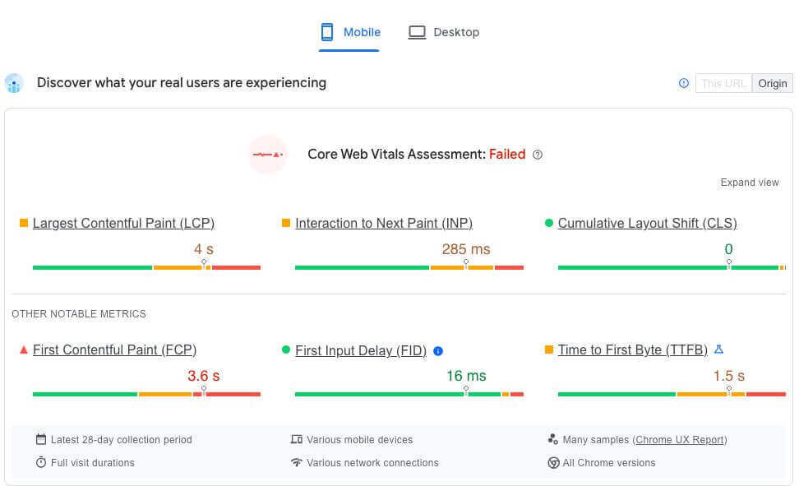Click the mobile devices icon
This screenshot has height=486, width=799.
click(297, 440)
